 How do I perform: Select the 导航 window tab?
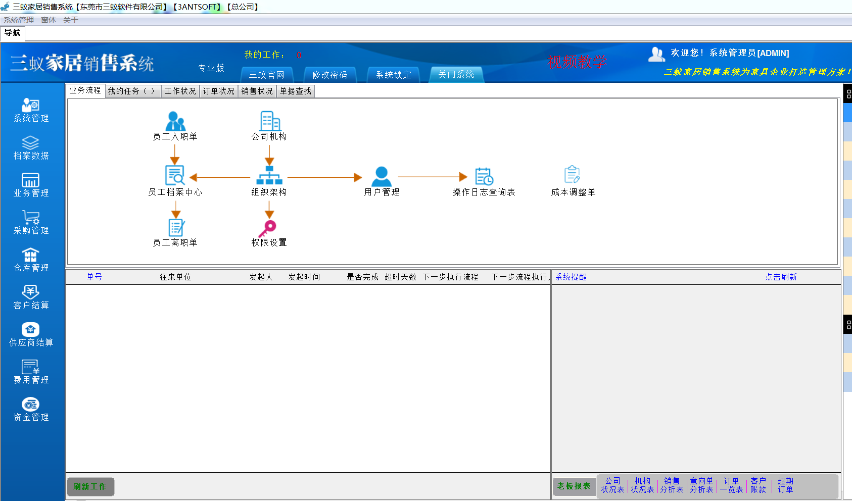(x=13, y=33)
